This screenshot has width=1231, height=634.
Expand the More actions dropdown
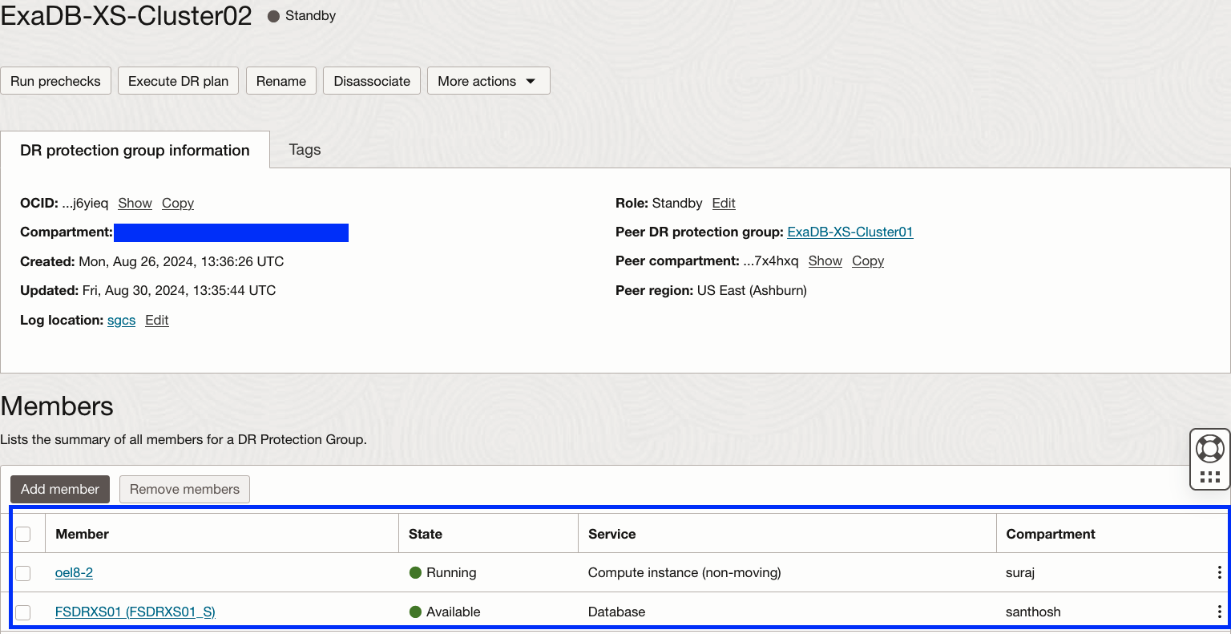(x=488, y=81)
